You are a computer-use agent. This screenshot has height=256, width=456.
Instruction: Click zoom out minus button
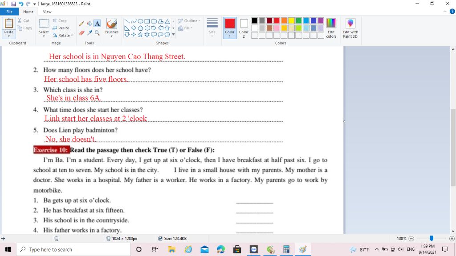click(x=411, y=239)
